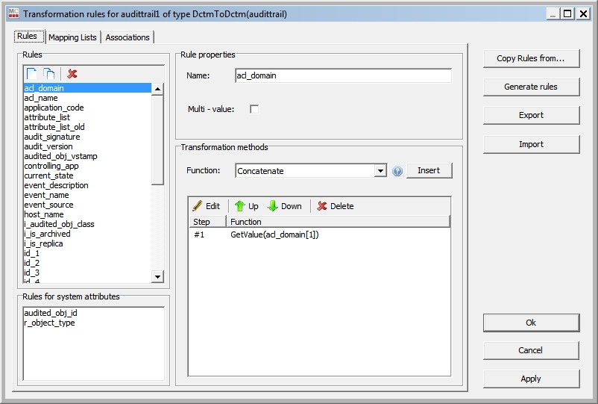The height and width of the screenshot is (404, 598).
Task: Edit the selected transformation step
Action: [207, 206]
